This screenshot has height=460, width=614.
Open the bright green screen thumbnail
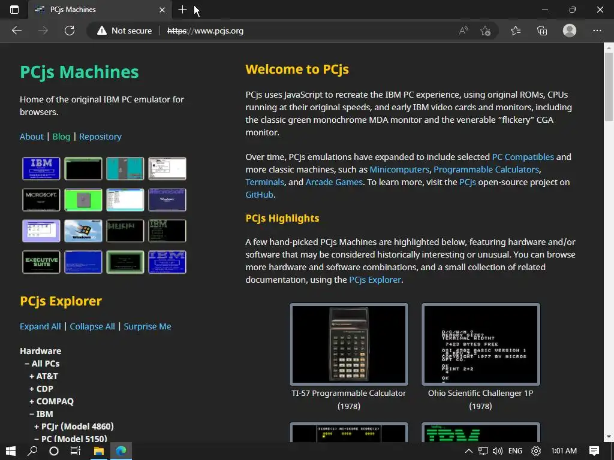point(83,199)
